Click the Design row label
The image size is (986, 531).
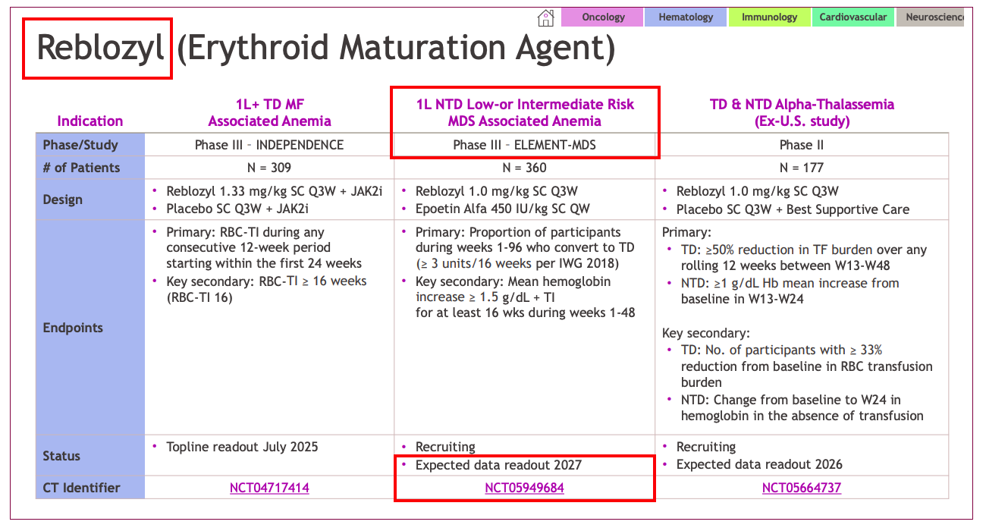tap(62, 200)
